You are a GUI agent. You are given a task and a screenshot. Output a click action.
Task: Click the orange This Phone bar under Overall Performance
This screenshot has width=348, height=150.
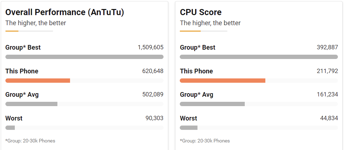point(38,80)
